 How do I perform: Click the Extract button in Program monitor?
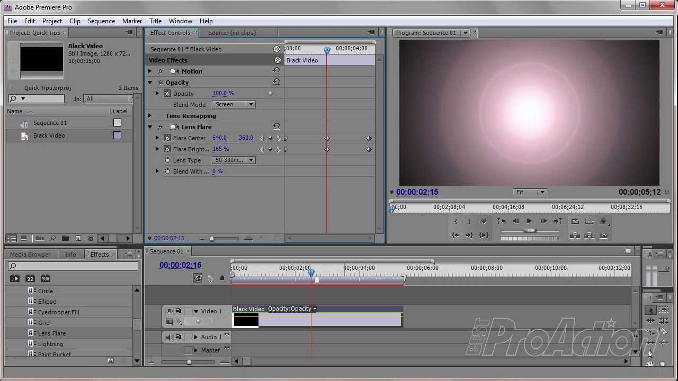[589, 235]
